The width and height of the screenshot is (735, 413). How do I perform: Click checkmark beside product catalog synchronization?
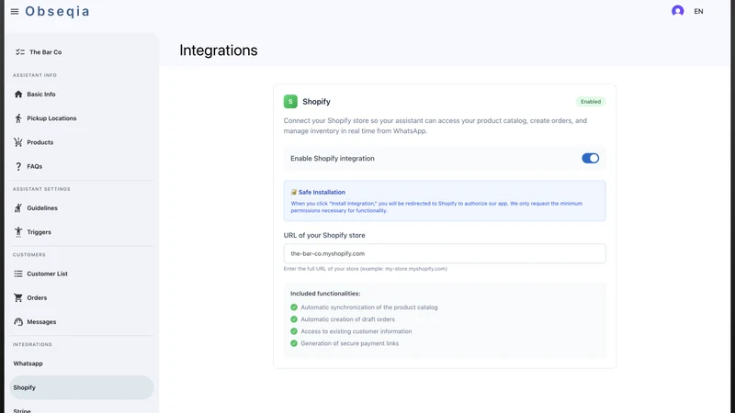tap(294, 307)
